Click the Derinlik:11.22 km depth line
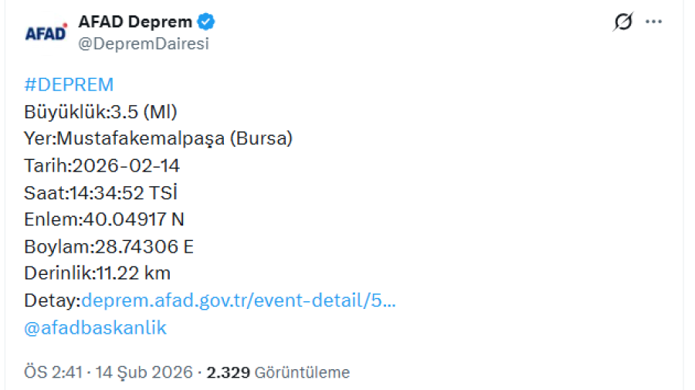Image resolution: width=695 pixels, height=390 pixels. 97,273
